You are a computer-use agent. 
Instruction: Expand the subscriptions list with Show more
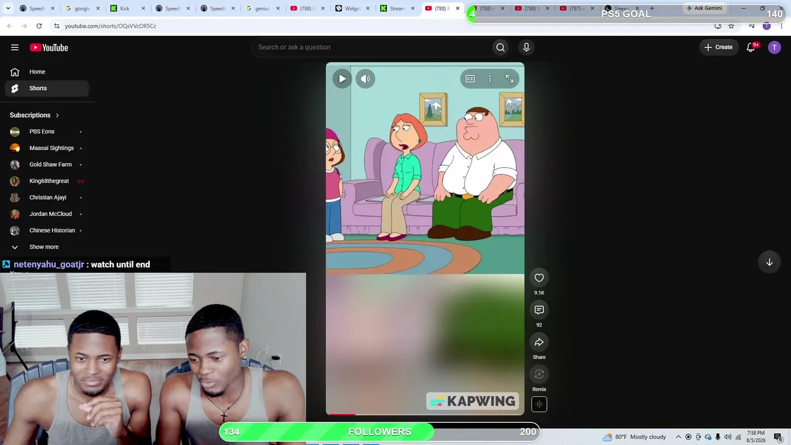[47, 247]
